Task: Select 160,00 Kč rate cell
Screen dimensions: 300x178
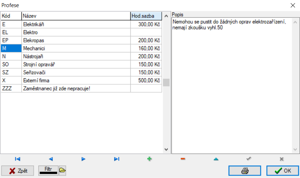Action: tap(146, 48)
